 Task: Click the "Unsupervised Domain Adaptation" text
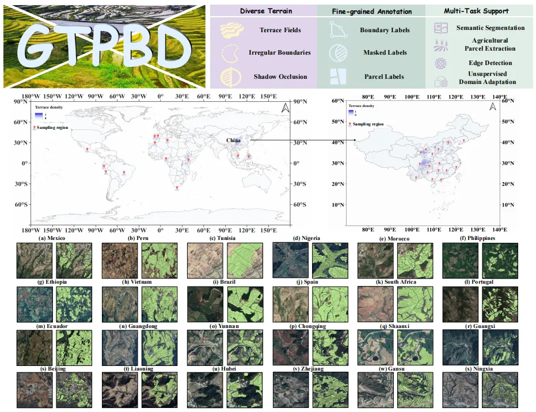pyautogui.click(x=488, y=78)
